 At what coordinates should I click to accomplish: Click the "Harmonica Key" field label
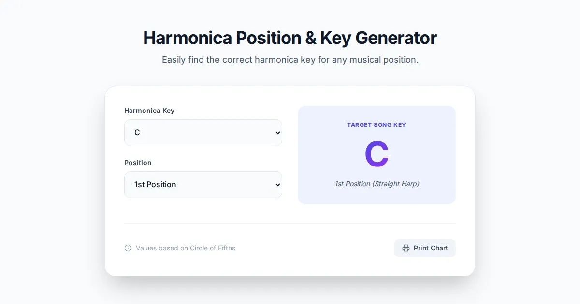tap(149, 111)
